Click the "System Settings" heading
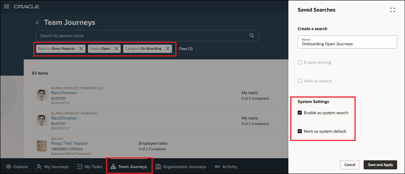The width and height of the screenshot is (405, 174). pos(313,101)
